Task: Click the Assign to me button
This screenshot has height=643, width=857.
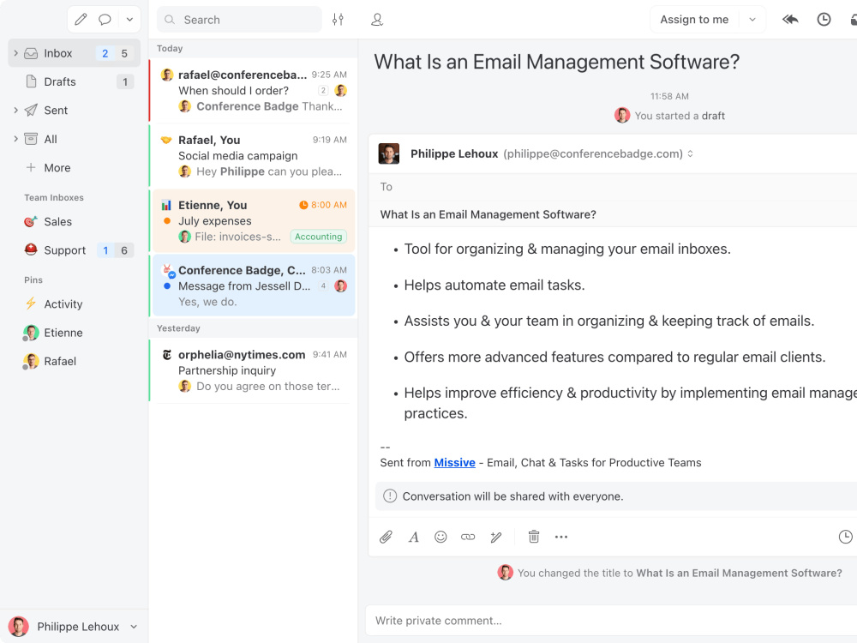Action: (694, 20)
